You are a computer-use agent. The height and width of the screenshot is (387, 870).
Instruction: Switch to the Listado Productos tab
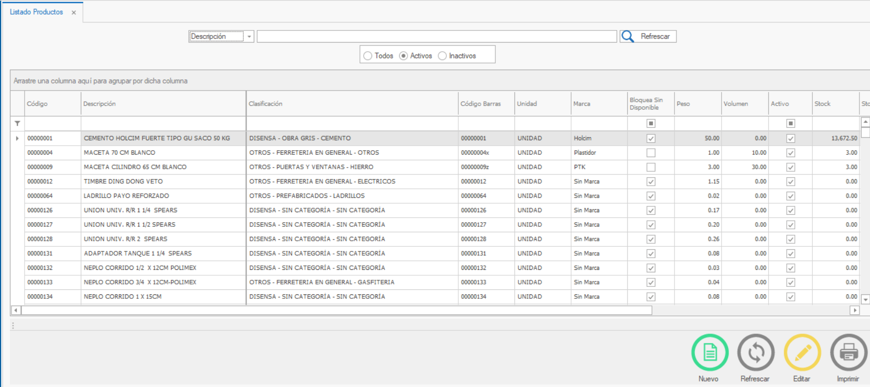(37, 12)
